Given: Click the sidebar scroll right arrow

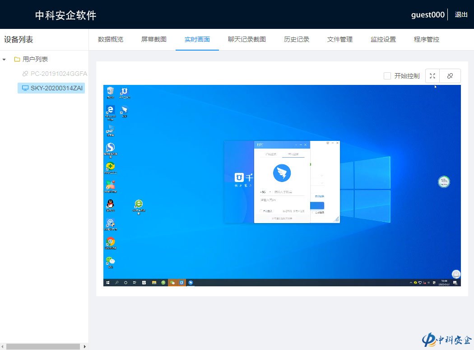Looking at the screenshot, I should click(x=85, y=346).
